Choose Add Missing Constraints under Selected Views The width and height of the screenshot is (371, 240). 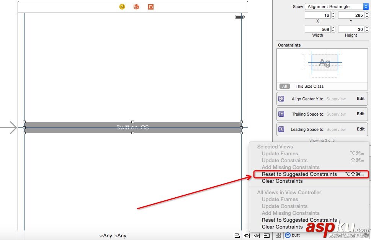click(x=310, y=167)
